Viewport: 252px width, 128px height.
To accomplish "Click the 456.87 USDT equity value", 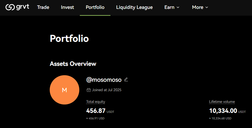I will 100,111.
